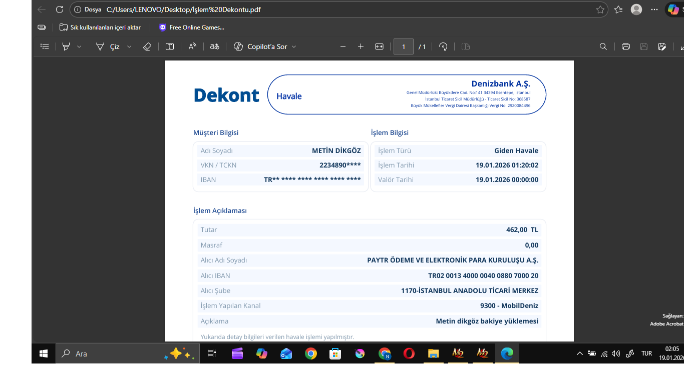Switch to Microsoft Edge on the taskbar

coord(507,353)
